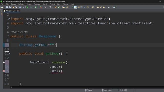
Task: Open the coverage run dropdown arrow
Action: pyautogui.click(x=43, y=7)
